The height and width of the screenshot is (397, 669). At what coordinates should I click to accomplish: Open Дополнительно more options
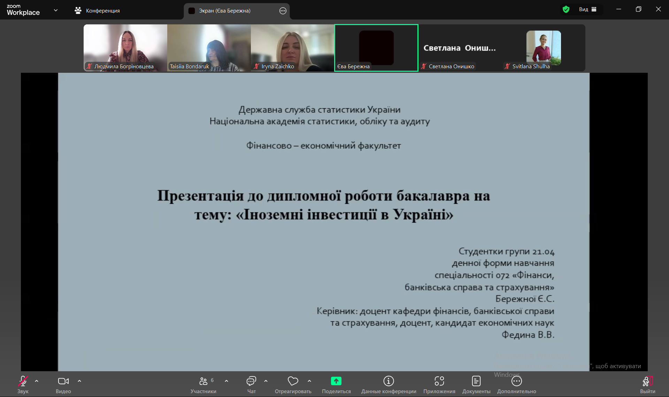pos(516,382)
